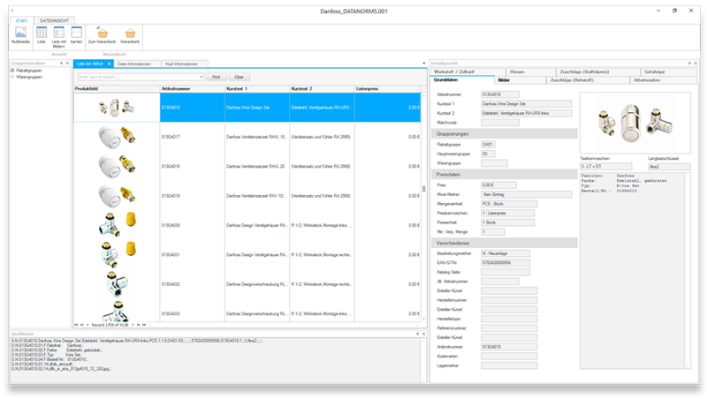Open the Zuschläge (Rohstoff) tab
Image resolution: width=707 pixels, height=399 pixels.
point(588,80)
